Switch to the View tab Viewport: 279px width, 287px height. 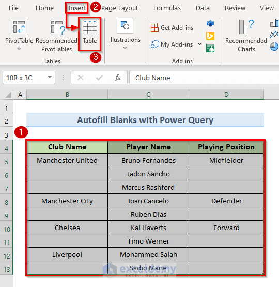point(267,8)
